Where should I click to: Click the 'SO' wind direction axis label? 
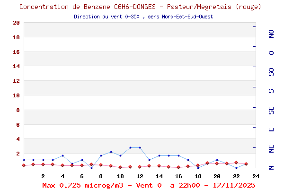[271, 72]
